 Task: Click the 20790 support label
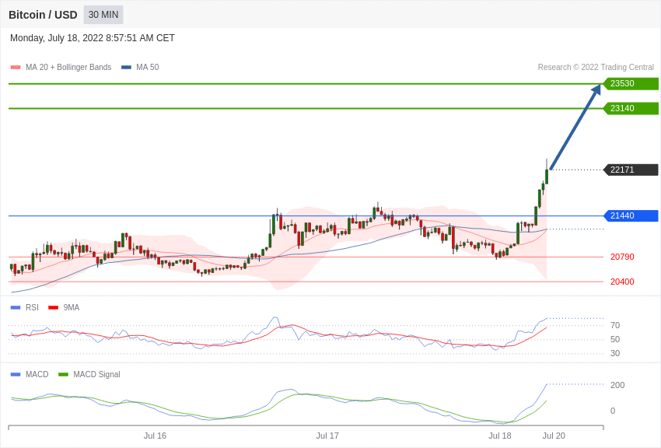[x=622, y=257]
